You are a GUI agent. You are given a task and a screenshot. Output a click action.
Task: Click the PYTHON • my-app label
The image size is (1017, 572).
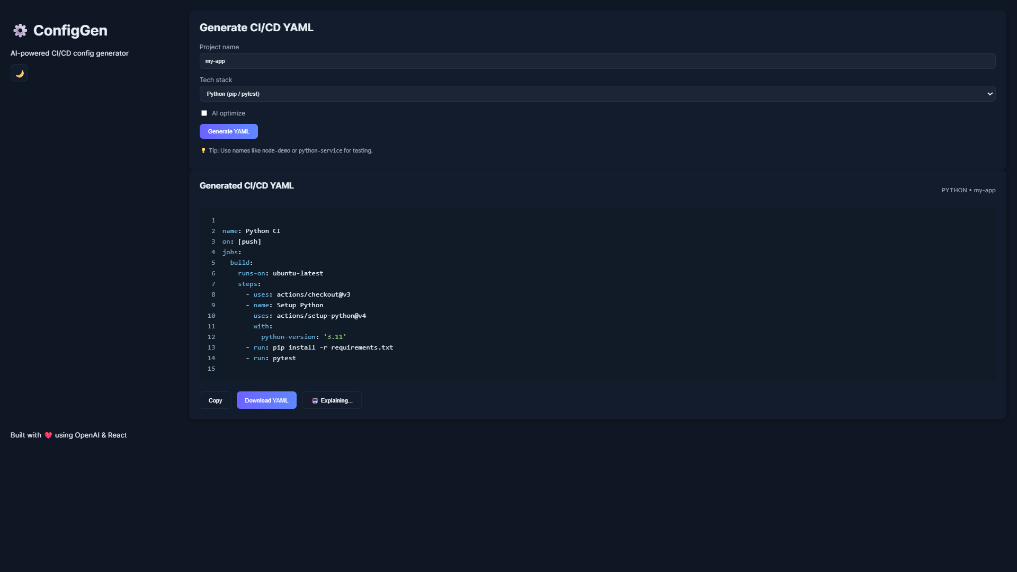click(x=968, y=191)
